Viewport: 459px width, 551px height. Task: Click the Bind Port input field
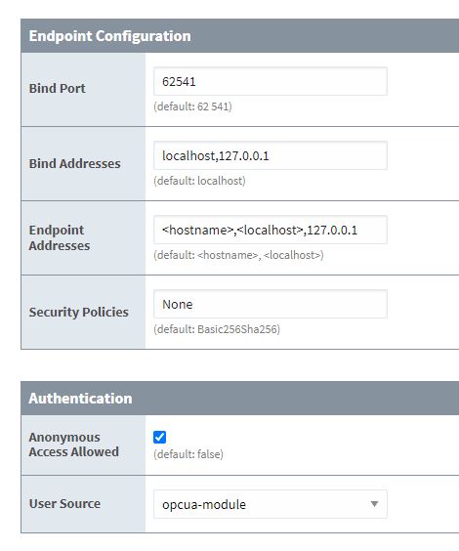[x=271, y=81]
